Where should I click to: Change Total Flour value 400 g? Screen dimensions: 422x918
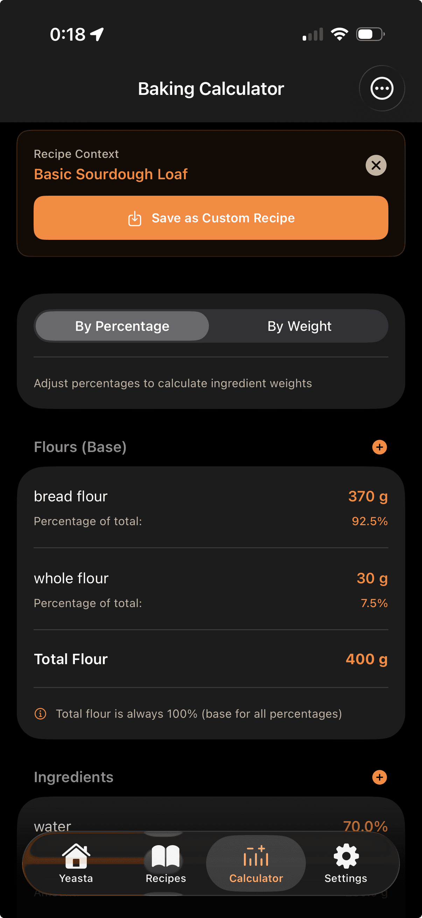(366, 659)
